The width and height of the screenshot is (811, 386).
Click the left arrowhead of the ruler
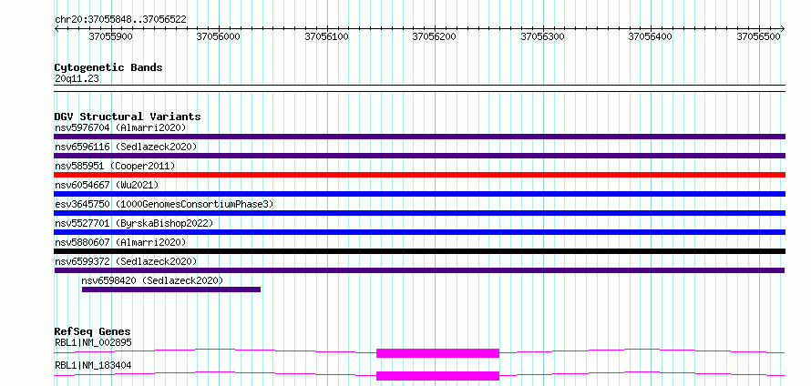click(x=56, y=28)
